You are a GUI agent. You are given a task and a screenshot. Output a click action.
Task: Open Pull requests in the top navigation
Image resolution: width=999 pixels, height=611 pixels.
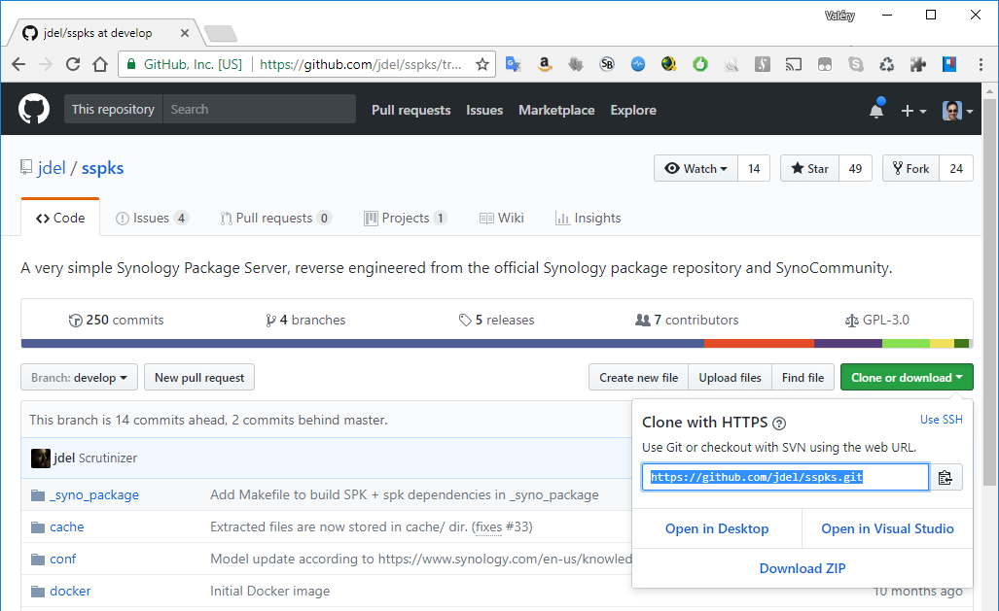point(410,110)
